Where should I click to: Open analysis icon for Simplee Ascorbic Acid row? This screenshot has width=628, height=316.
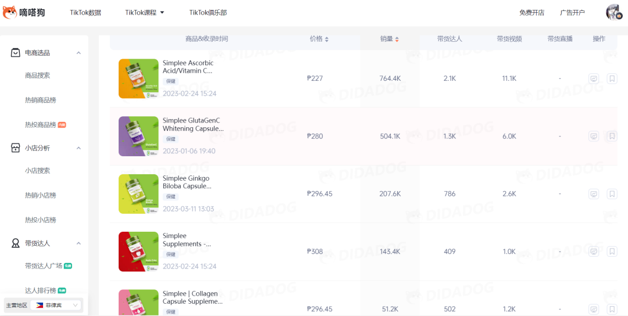(x=594, y=79)
